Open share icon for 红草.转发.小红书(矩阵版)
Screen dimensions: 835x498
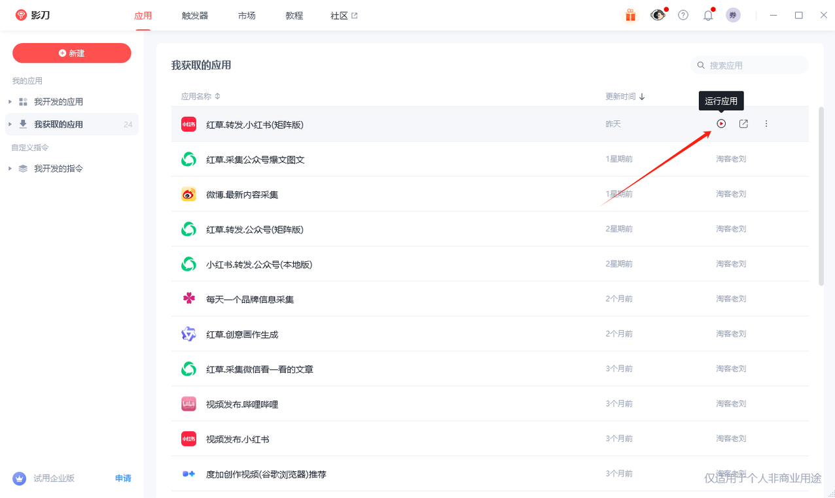[743, 124]
